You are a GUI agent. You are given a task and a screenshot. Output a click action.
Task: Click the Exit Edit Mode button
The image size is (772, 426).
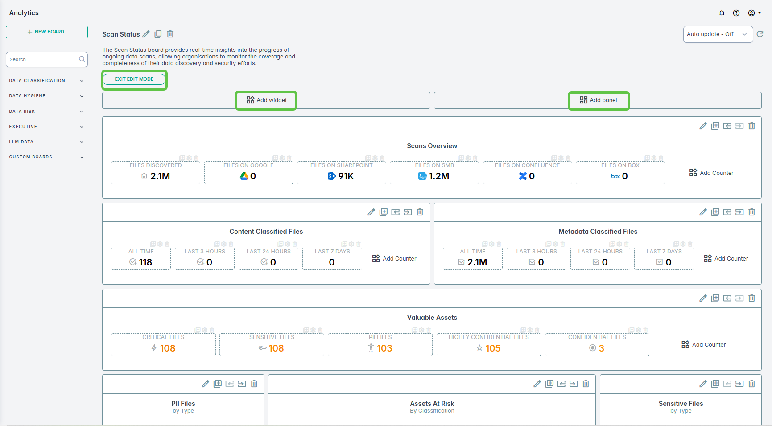pos(134,79)
